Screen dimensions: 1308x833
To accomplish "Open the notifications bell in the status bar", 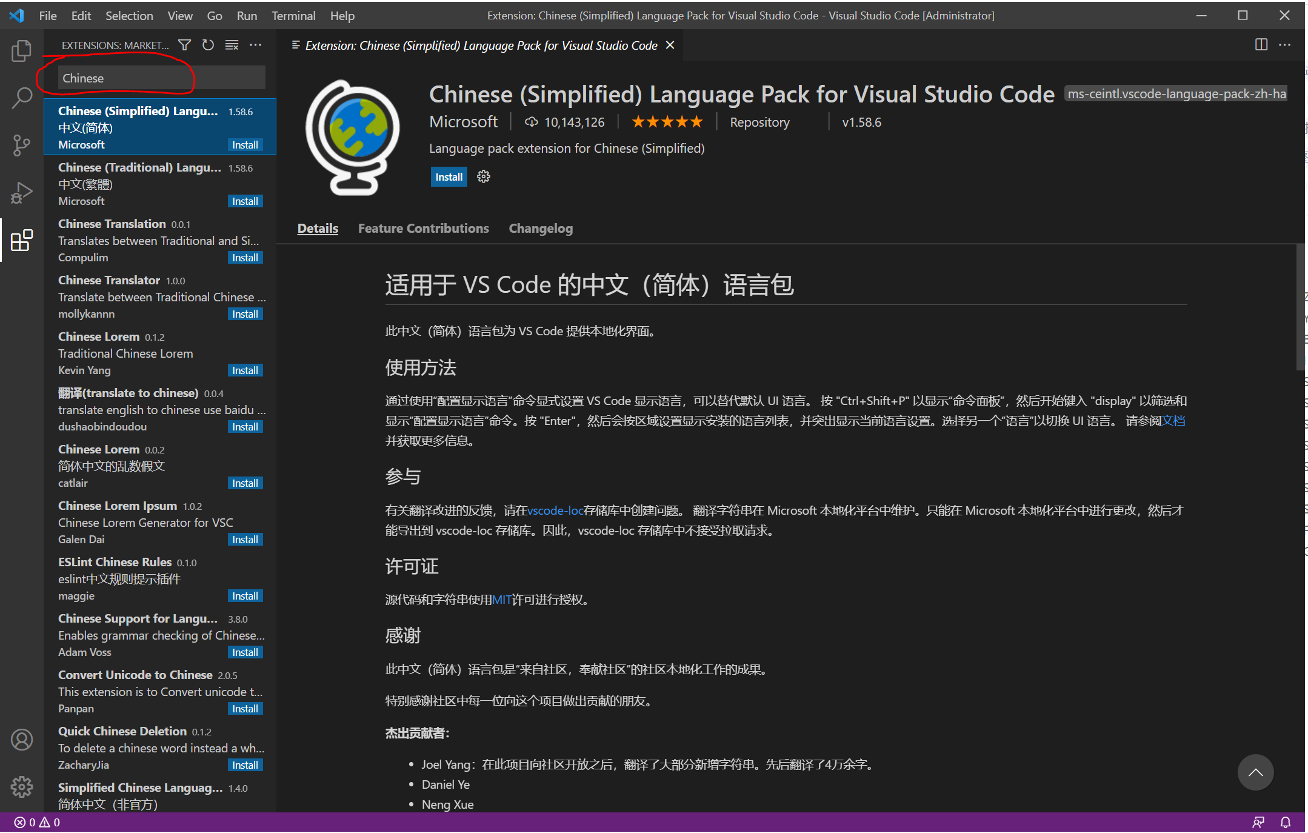I will click(x=1286, y=822).
